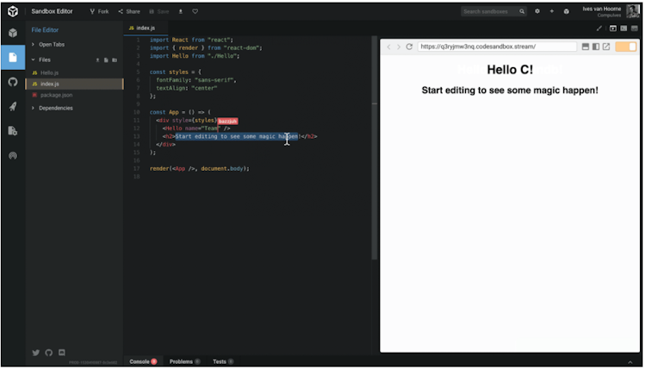Click the prettify code icon
This screenshot has height=369, width=646.
(599, 28)
